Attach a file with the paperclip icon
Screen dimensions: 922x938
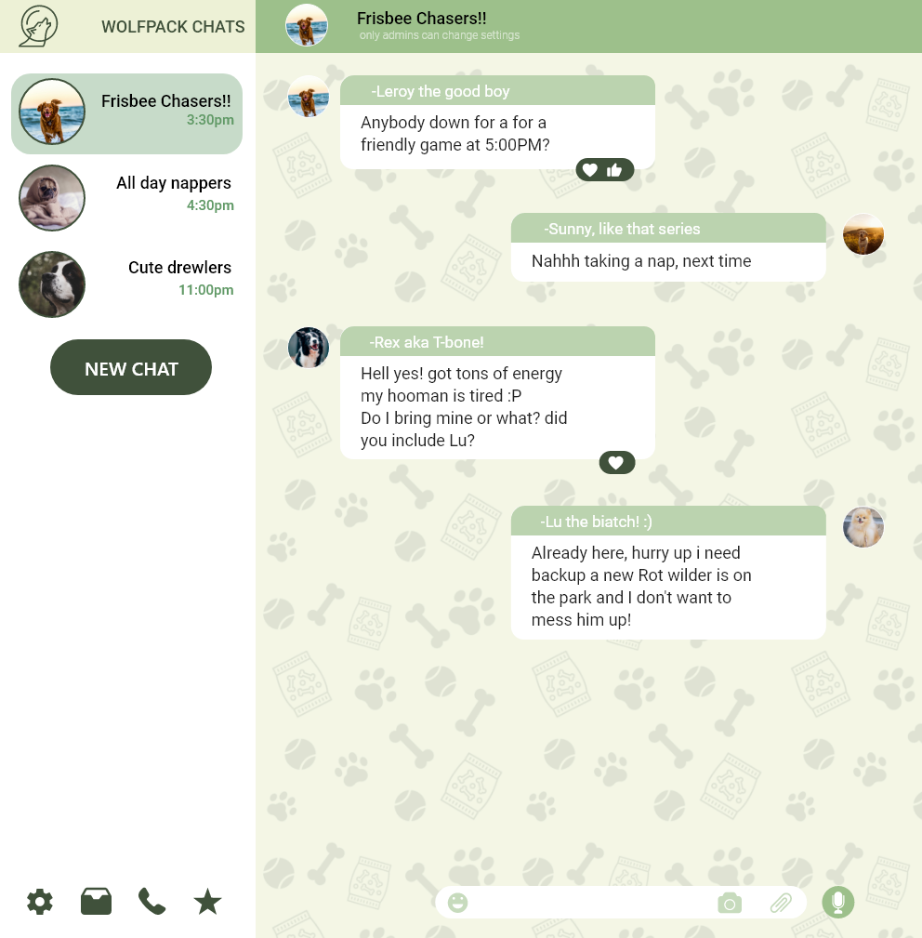781,904
